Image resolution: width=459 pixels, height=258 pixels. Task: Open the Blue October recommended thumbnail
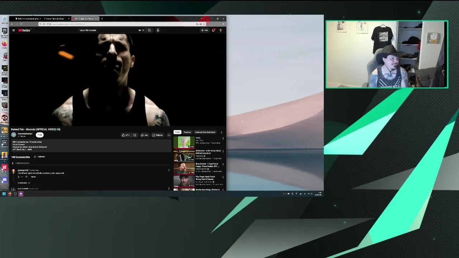point(184,168)
